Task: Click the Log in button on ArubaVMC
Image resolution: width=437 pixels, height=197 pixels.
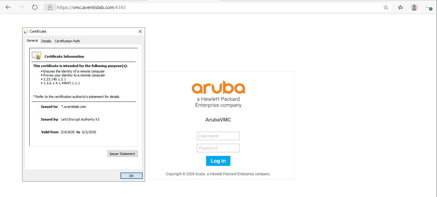Action: (x=218, y=161)
